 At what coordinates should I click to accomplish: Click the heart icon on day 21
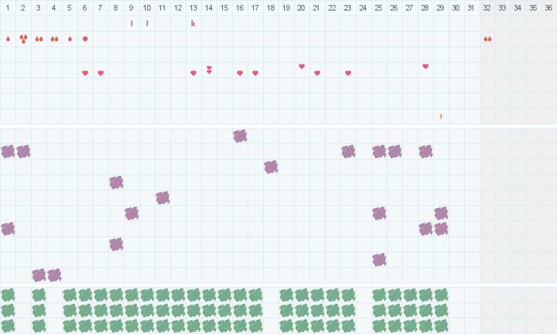pyautogui.click(x=317, y=73)
